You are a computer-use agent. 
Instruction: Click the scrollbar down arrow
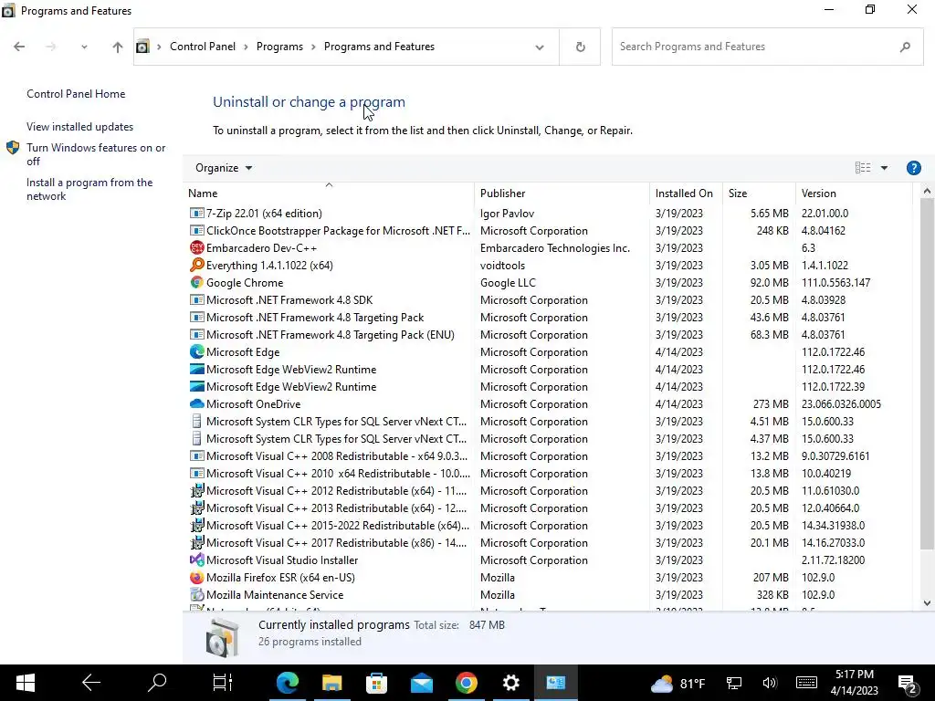point(927,603)
